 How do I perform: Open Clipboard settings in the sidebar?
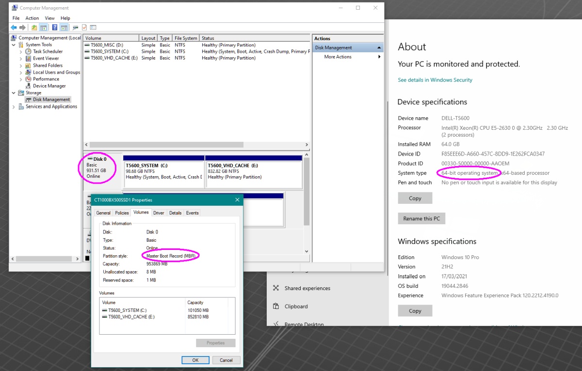(x=296, y=307)
